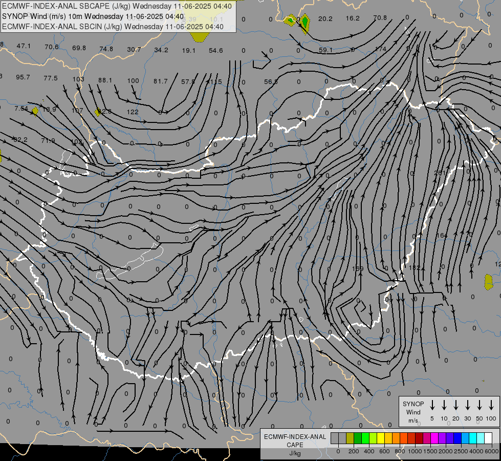This screenshot has width=501, height=461.
Task: Click the 182 value on the map
Action: (x=415, y=267)
